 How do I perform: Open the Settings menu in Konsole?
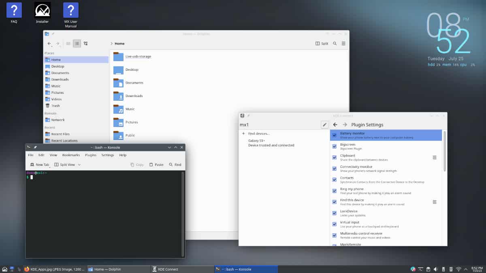coord(108,155)
